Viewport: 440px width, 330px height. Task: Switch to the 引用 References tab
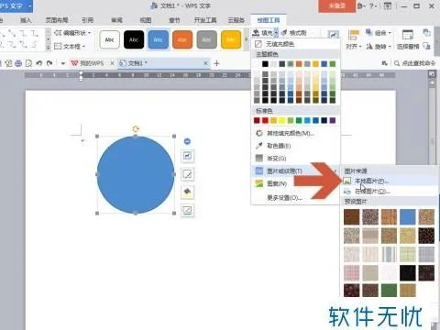[x=87, y=20]
